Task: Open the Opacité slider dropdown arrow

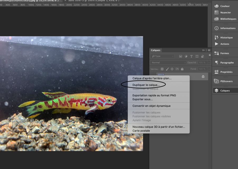Action: click(x=209, y=63)
